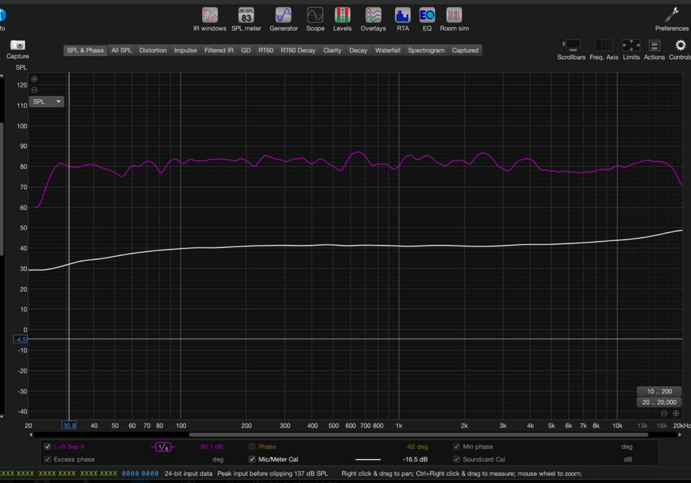Click the horizontal scrollbar left arrow
Screen dimensions: 691x483
click(31, 435)
